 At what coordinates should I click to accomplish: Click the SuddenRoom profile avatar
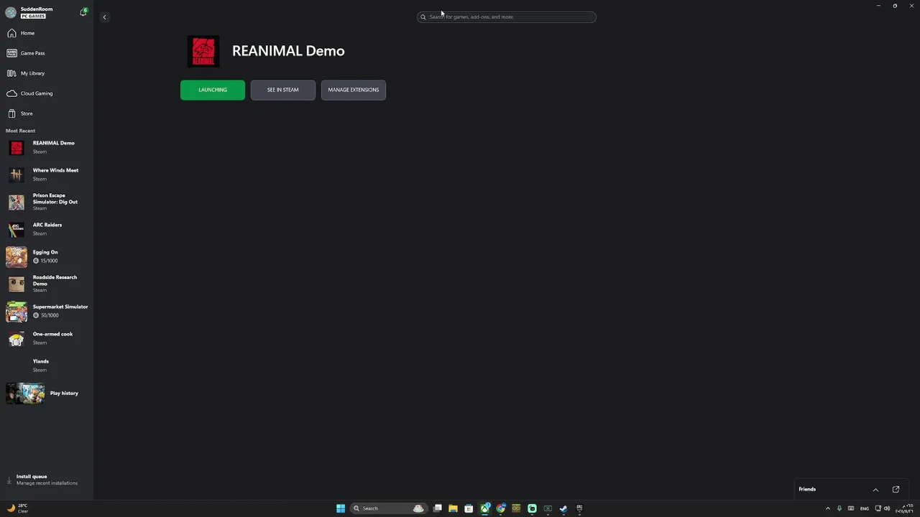click(x=11, y=12)
